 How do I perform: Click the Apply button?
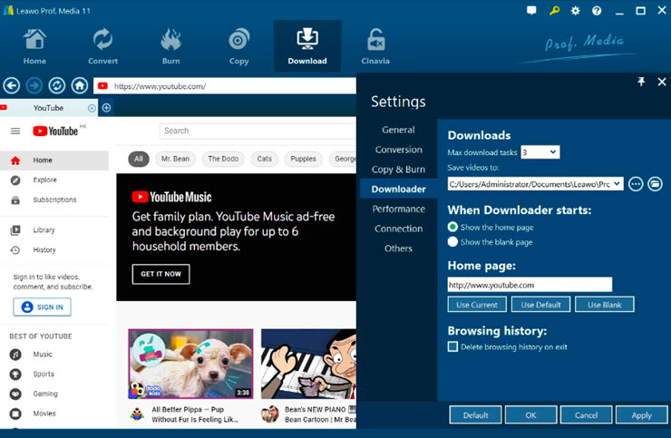pyautogui.click(x=641, y=415)
